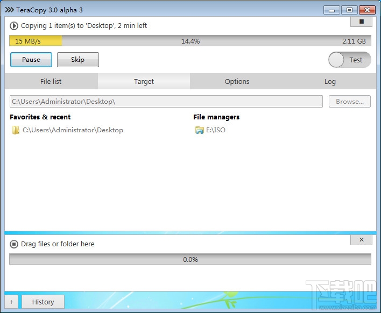
Task: Switch to the File list tab
Action: click(51, 81)
